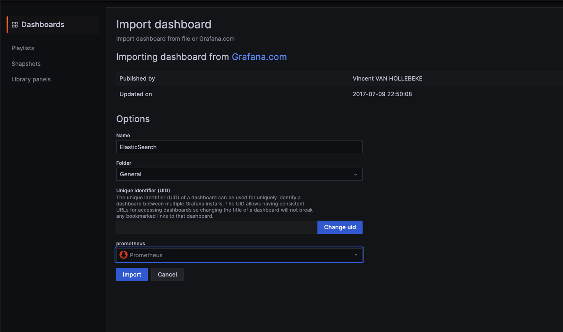Click the Published by label
Viewport: 563px width, 332px height.
pyautogui.click(x=137, y=78)
